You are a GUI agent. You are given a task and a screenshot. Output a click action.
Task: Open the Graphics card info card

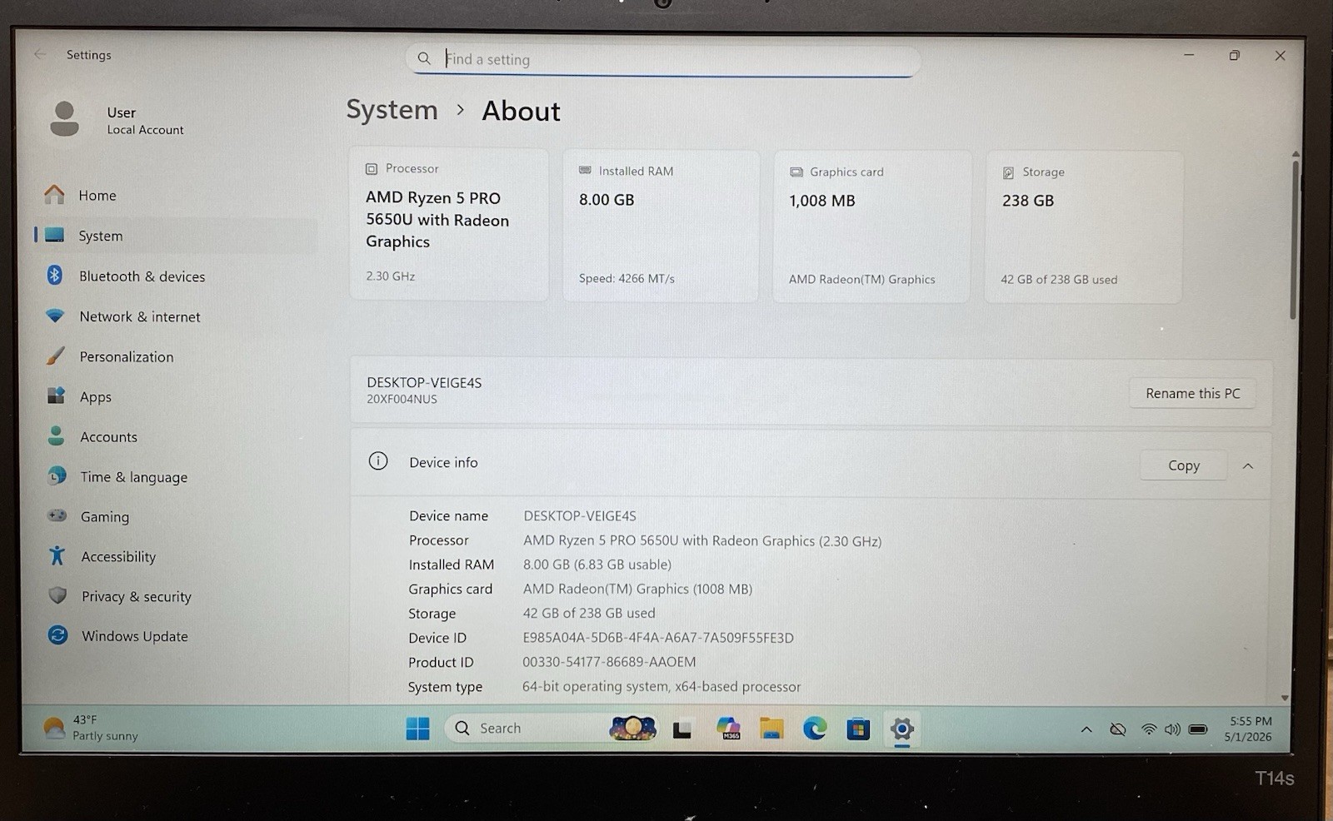pyautogui.click(x=871, y=226)
